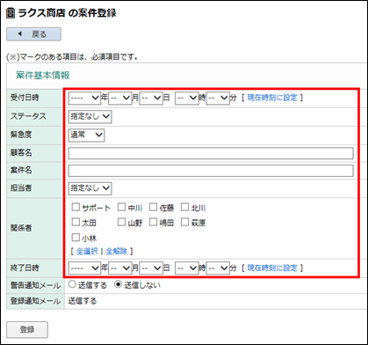This screenshot has width=368, height=345.
Task: Open the 受付日時 day dropdown
Action: pyautogui.click(x=151, y=98)
